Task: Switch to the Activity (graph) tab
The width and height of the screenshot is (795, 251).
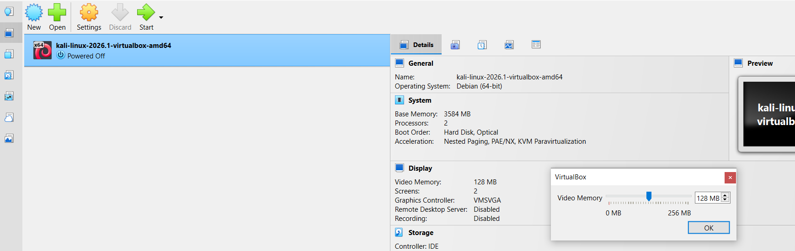Action: (x=509, y=45)
